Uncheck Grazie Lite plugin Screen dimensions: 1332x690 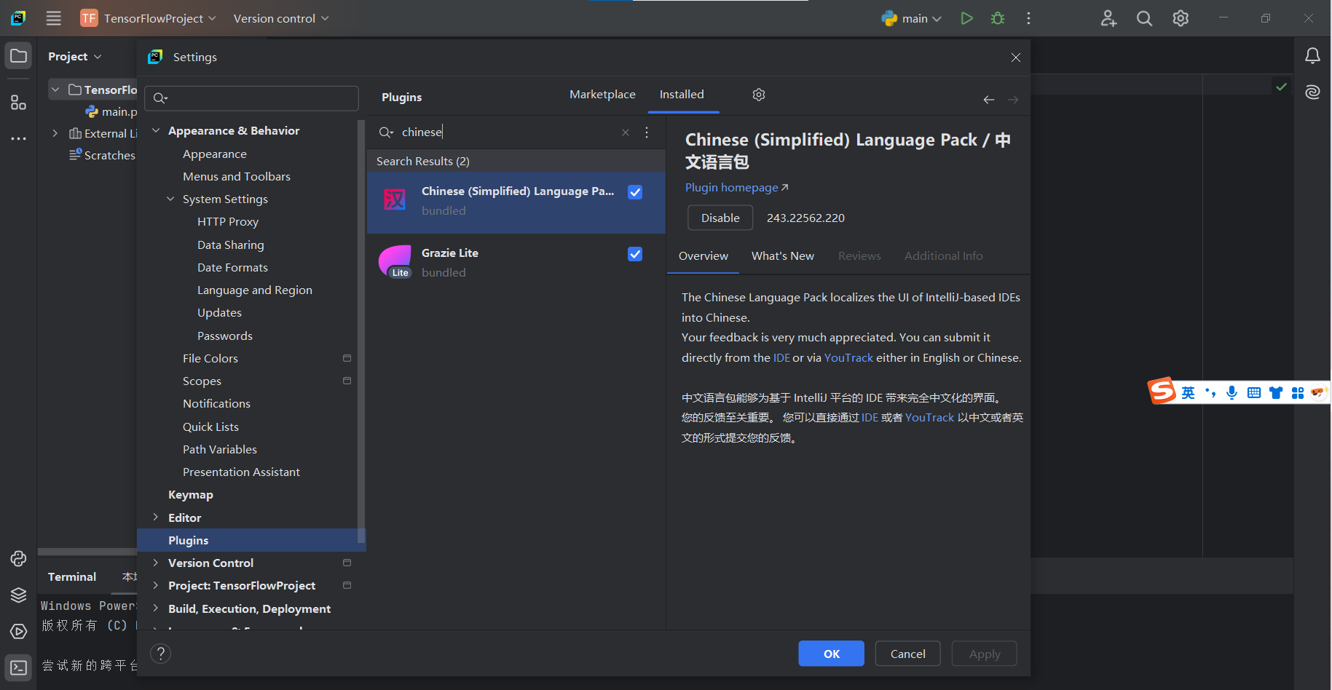(x=635, y=254)
